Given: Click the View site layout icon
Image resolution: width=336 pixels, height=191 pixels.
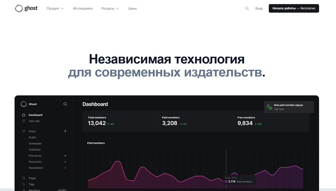Looking at the screenshot, I should [x=24, y=121].
